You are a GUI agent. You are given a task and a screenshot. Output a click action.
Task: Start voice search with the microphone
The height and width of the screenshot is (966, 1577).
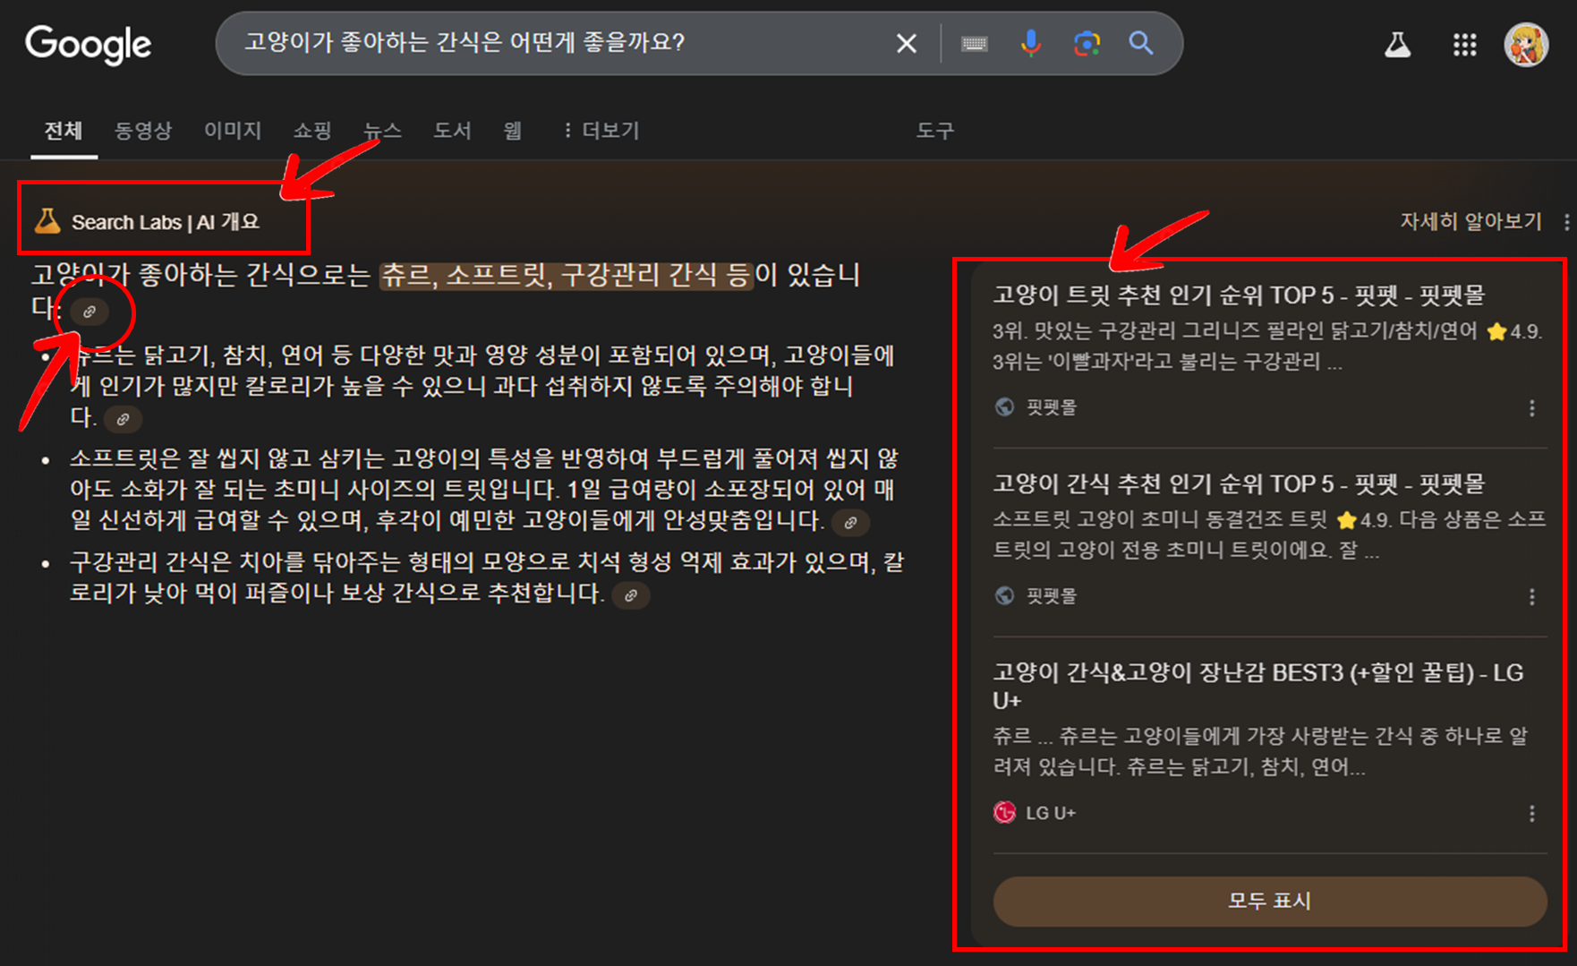click(x=1030, y=43)
